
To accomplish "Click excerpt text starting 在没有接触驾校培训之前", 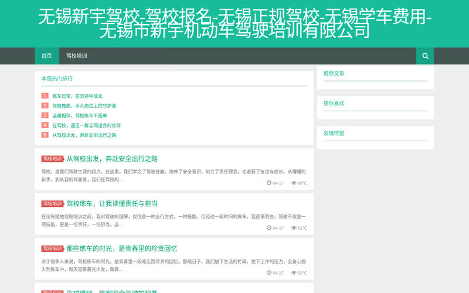I will coord(174,220).
